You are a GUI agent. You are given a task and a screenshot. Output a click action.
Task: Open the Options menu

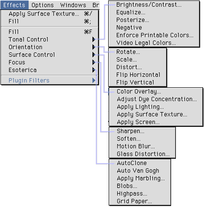tap(42, 5)
